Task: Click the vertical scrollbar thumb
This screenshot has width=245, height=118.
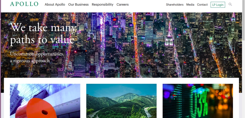Action: [244, 20]
